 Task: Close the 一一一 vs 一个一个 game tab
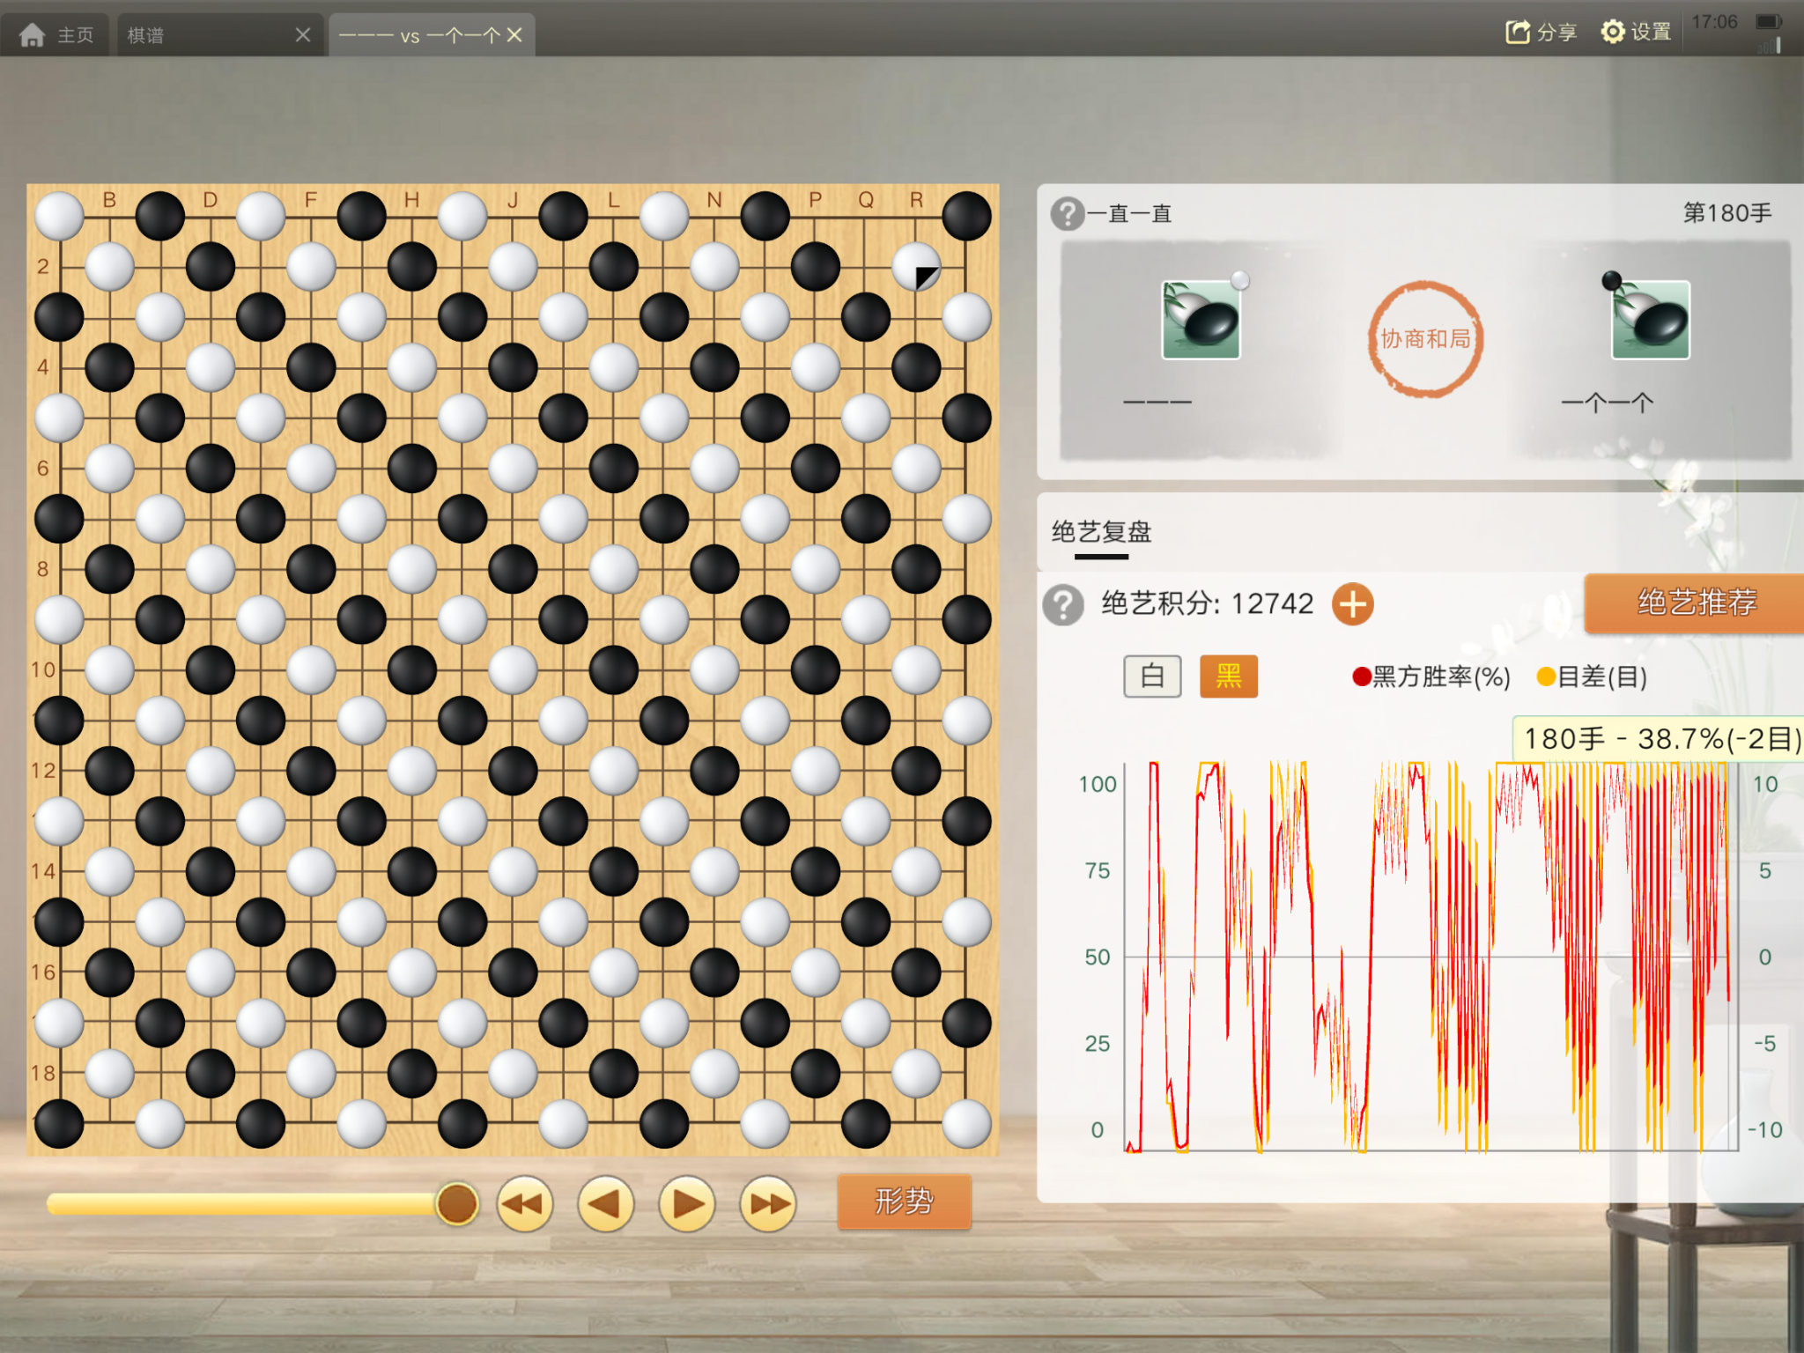pos(515,35)
